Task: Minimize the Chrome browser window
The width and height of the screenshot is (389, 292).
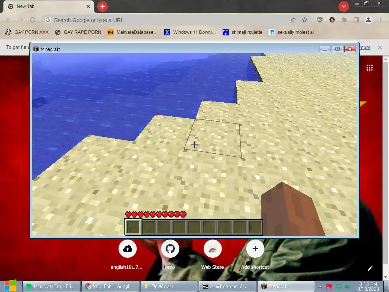Action: point(357,3)
